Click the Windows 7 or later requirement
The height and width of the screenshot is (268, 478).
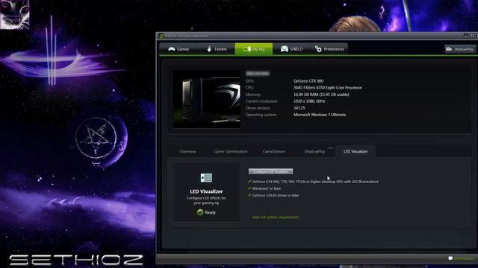point(267,188)
